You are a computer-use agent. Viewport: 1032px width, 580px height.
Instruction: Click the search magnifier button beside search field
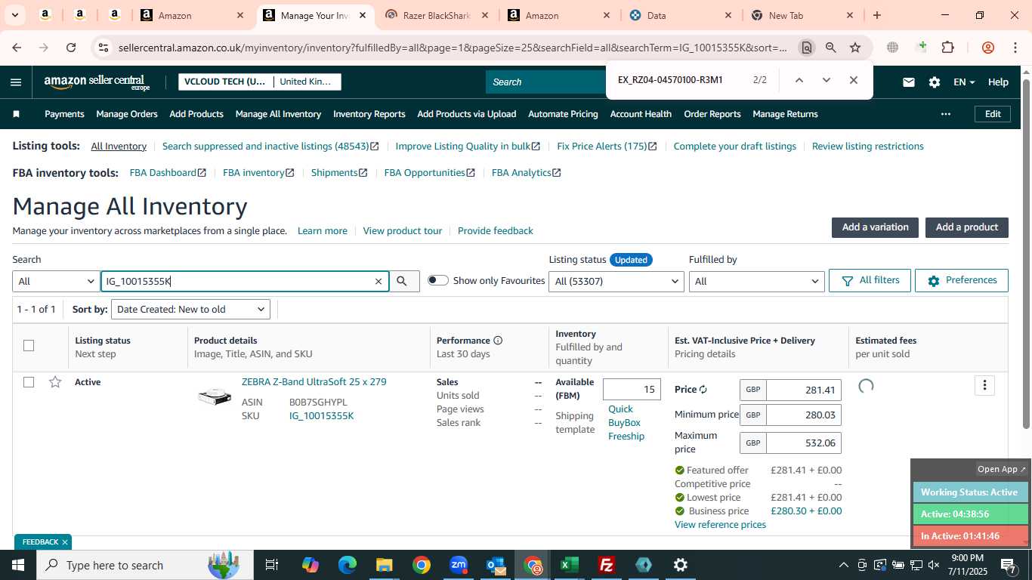[x=402, y=281]
